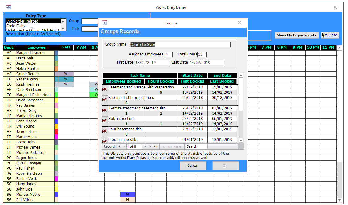Click the Employees Booked column header
Image resolution: width=348 pixels, height=205 pixels.
(123, 81)
